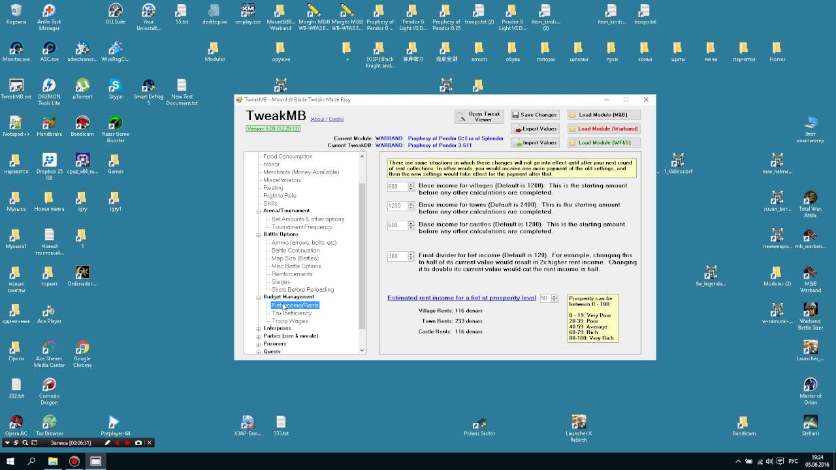
Task: Select Fief Income/Rents tree item
Action: [295, 305]
